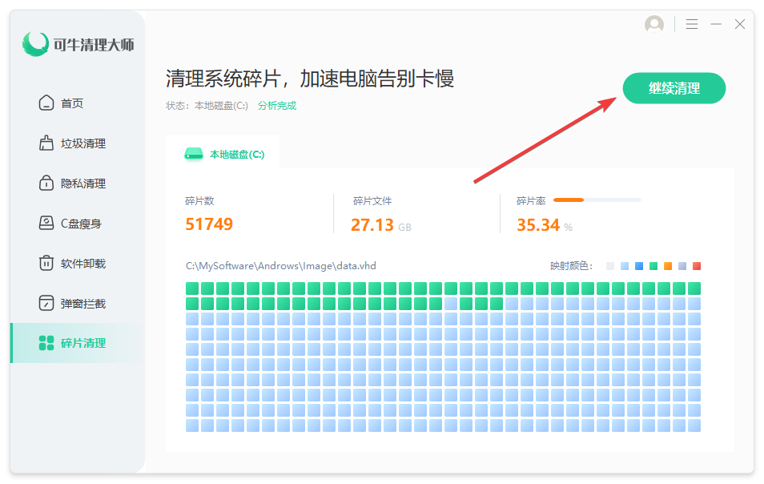Viewport: 764px width, 484px height.
Task: Open 垃圾清理 using its broom icon
Action: [46, 143]
